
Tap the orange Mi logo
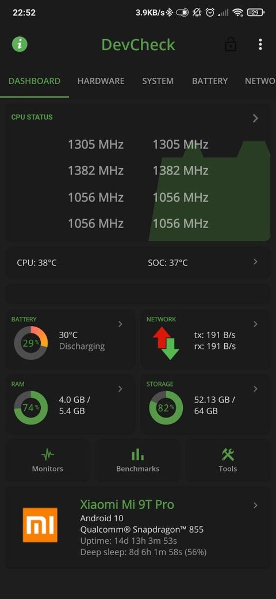40,525
